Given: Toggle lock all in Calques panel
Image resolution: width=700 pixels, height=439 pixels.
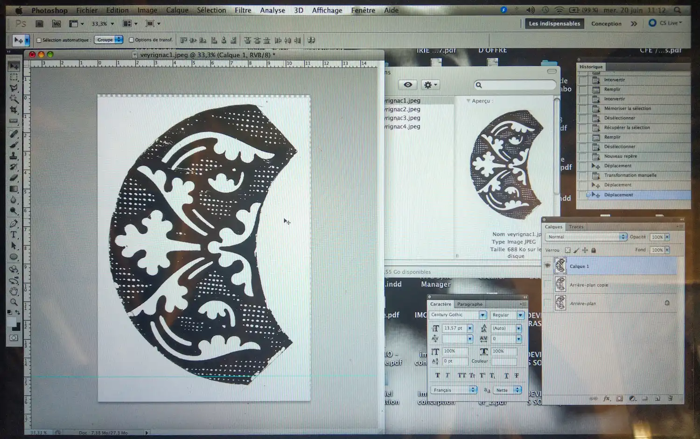Looking at the screenshot, I should tap(594, 250).
